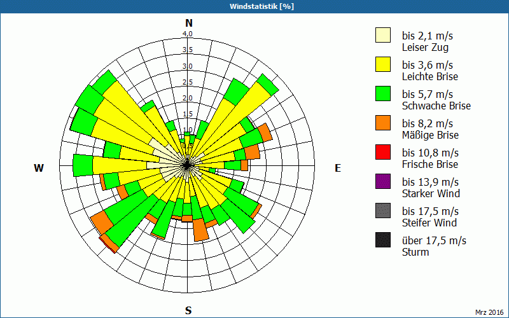Click the 'Windstatistik [%]' title bar
This screenshot has height=318, width=509.
tap(254, 6)
